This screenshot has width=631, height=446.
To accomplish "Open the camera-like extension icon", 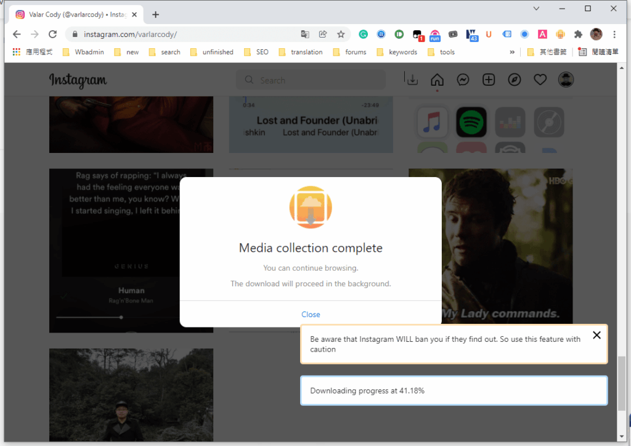I will 453,35.
